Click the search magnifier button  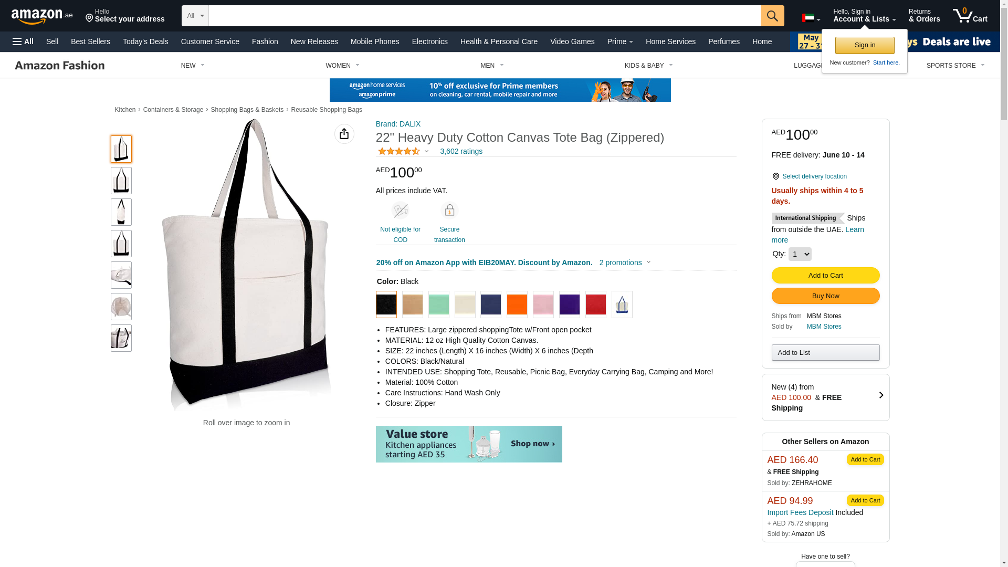(x=772, y=16)
